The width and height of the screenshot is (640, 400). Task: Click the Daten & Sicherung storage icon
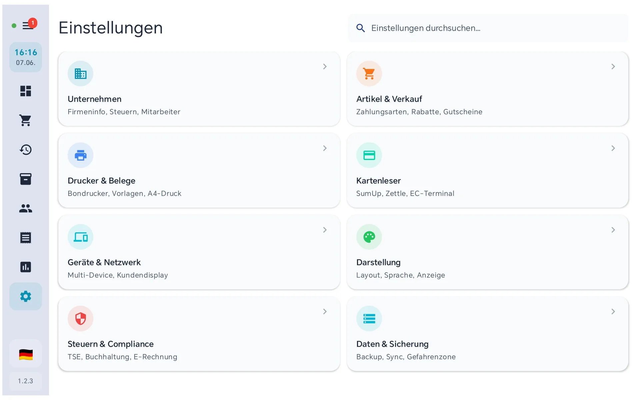pyautogui.click(x=369, y=318)
